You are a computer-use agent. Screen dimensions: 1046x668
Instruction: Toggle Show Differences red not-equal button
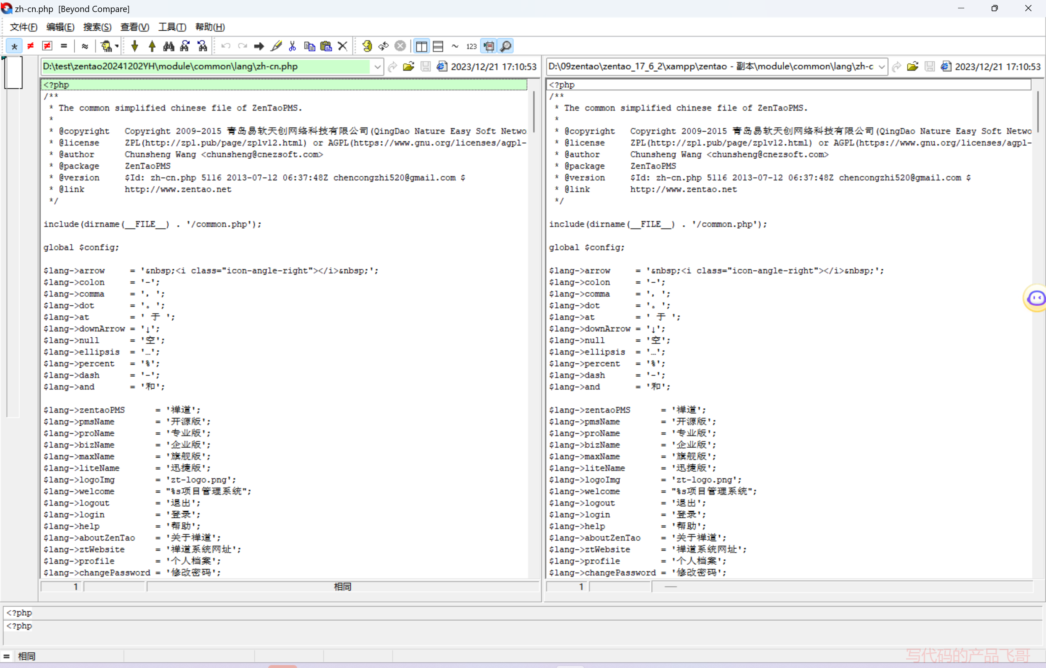[x=30, y=46]
